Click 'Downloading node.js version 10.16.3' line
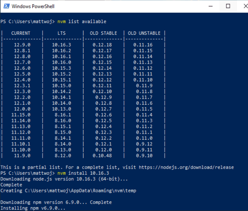Viewport: 248px width, 211px height. 64,179
